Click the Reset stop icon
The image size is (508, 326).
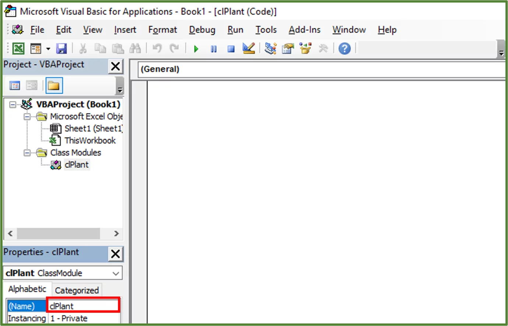[231, 49]
